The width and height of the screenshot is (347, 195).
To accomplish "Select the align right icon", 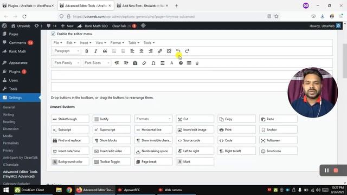I will (151, 51).
